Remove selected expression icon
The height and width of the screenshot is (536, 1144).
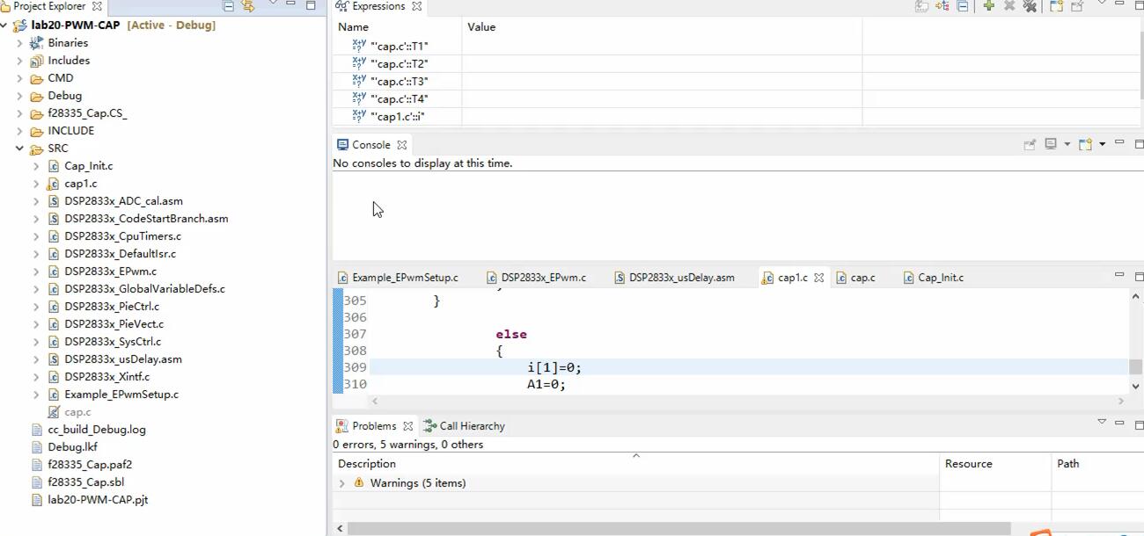1009,6
